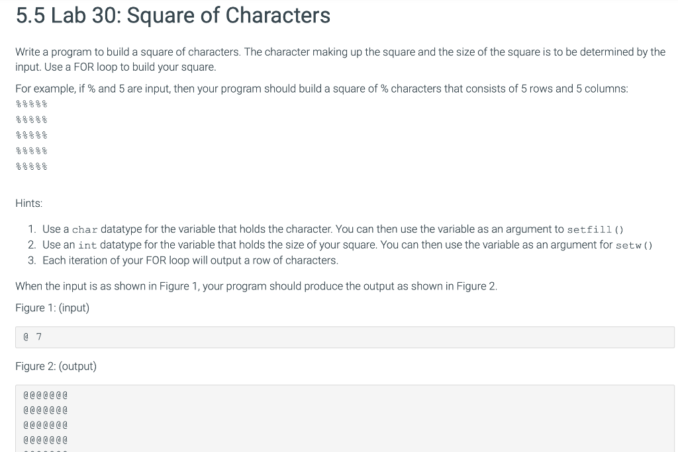Select the @ 7 input text

(32, 337)
